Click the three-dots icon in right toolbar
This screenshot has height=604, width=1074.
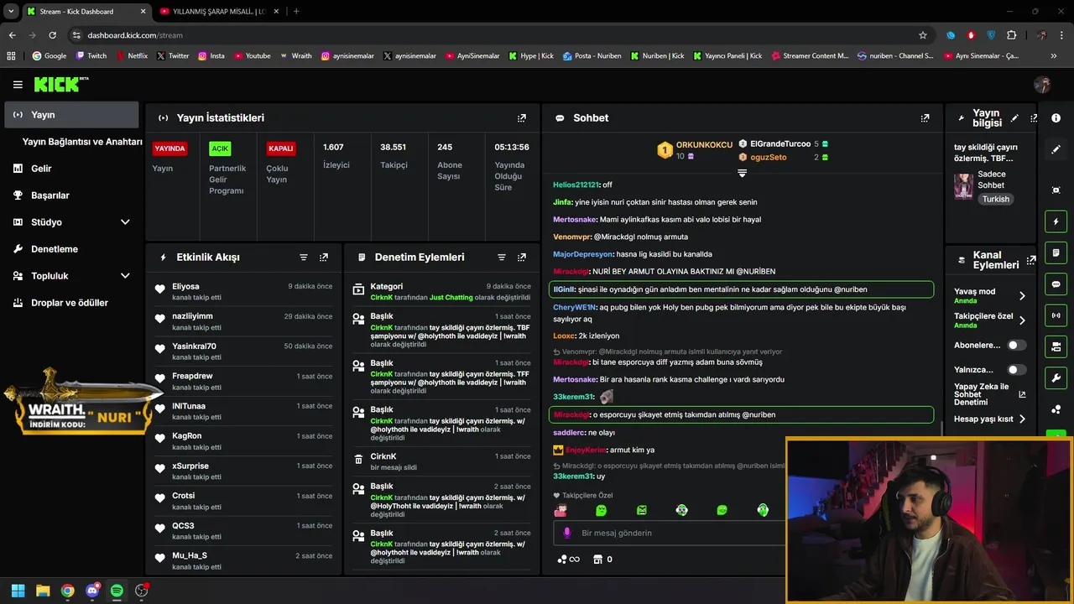[1056, 409]
